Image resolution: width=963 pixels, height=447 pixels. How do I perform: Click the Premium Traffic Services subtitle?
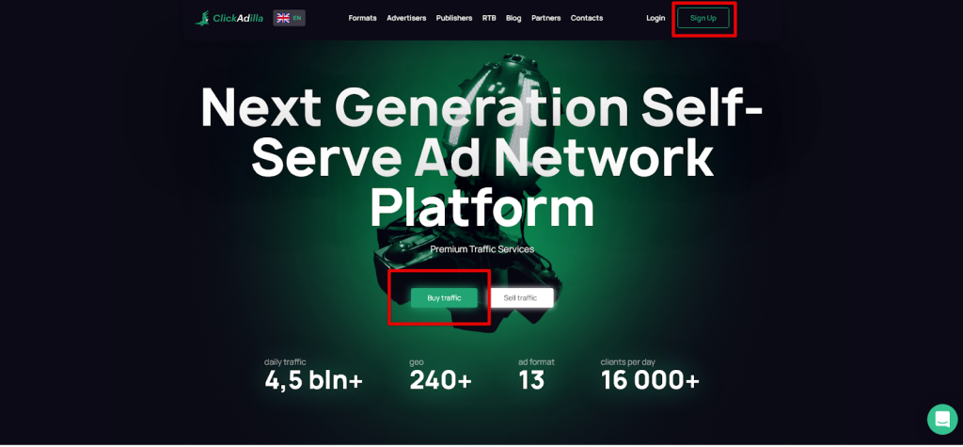click(x=482, y=249)
